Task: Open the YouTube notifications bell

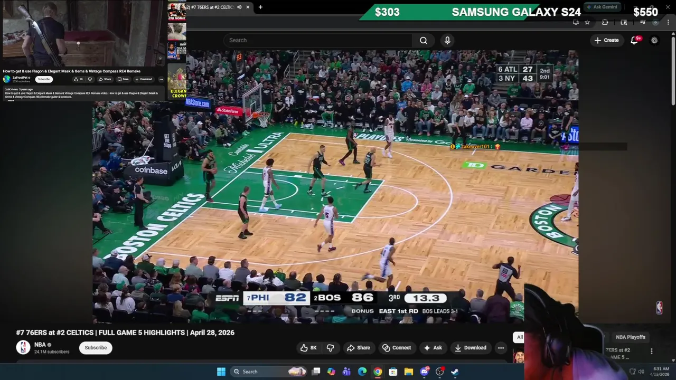Action: pyautogui.click(x=635, y=40)
